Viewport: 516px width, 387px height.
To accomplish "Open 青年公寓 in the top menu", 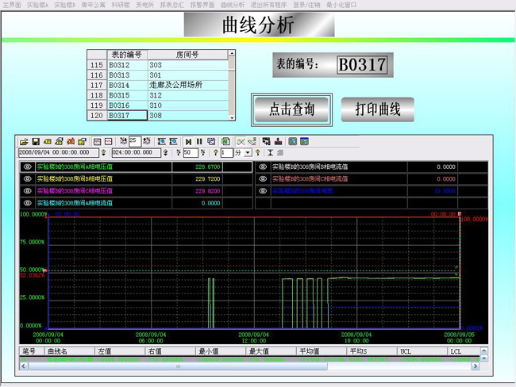I will (94, 5).
